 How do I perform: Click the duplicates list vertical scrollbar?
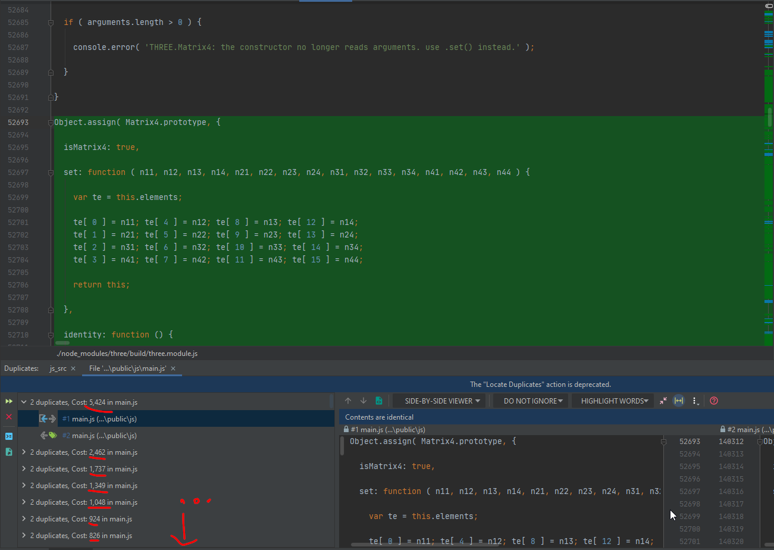pyautogui.click(x=331, y=401)
